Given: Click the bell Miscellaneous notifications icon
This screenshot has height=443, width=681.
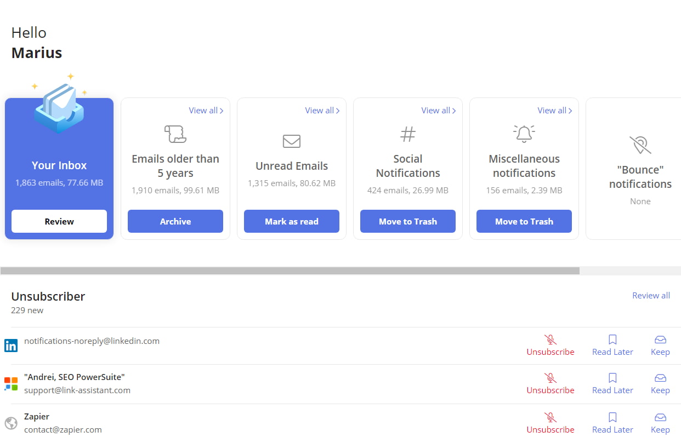Looking at the screenshot, I should point(524,134).
